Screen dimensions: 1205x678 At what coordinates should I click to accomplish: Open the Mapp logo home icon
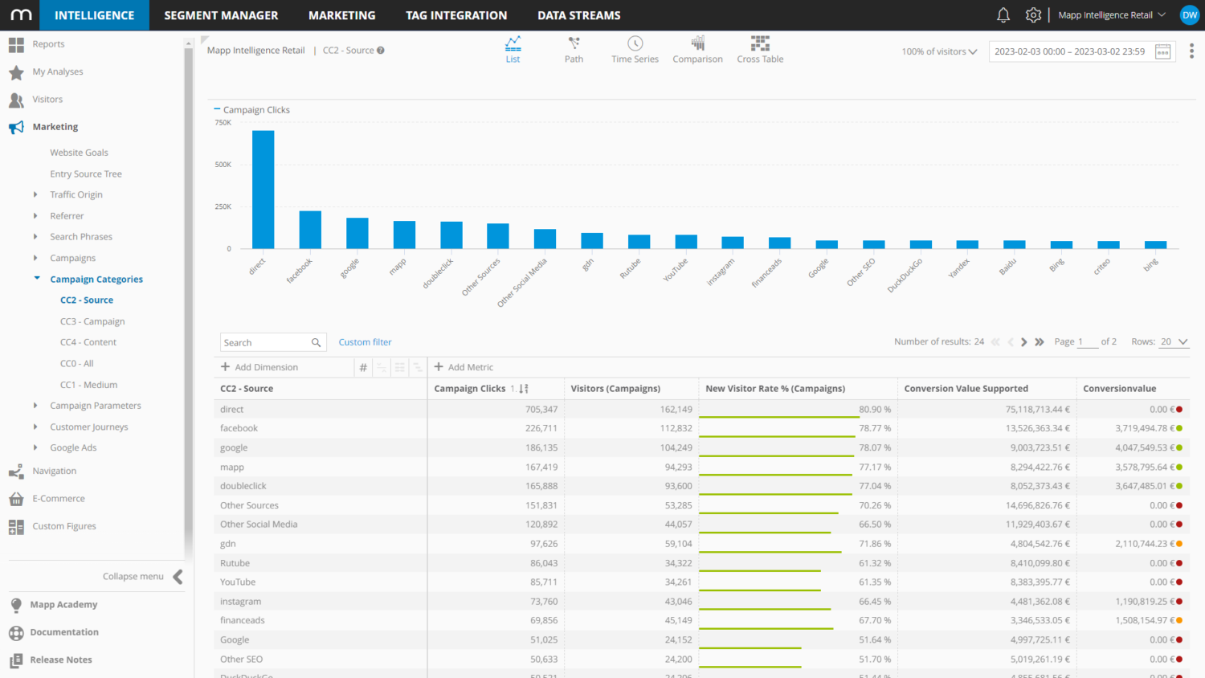coord(22,15)
